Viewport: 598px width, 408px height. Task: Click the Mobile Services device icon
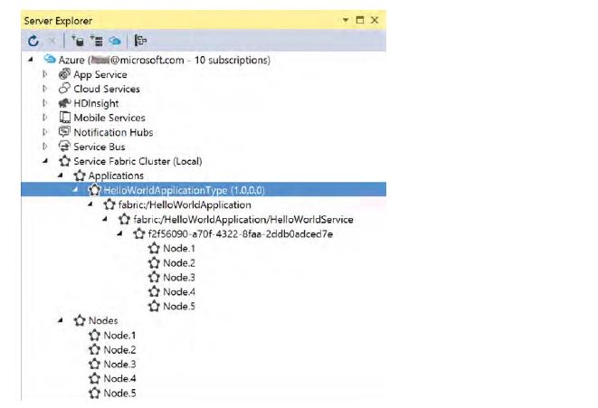click(x=64, y=117)
